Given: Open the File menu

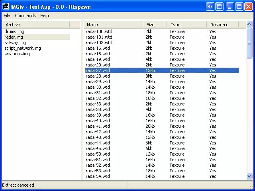Looking at the screenshot, I should (x=7, y=16).
